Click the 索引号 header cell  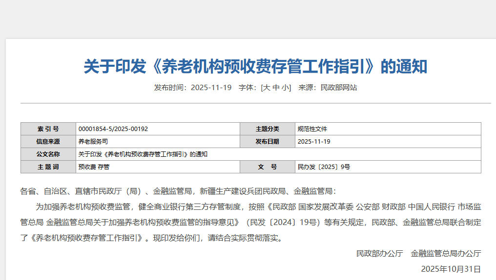[48, 129]
